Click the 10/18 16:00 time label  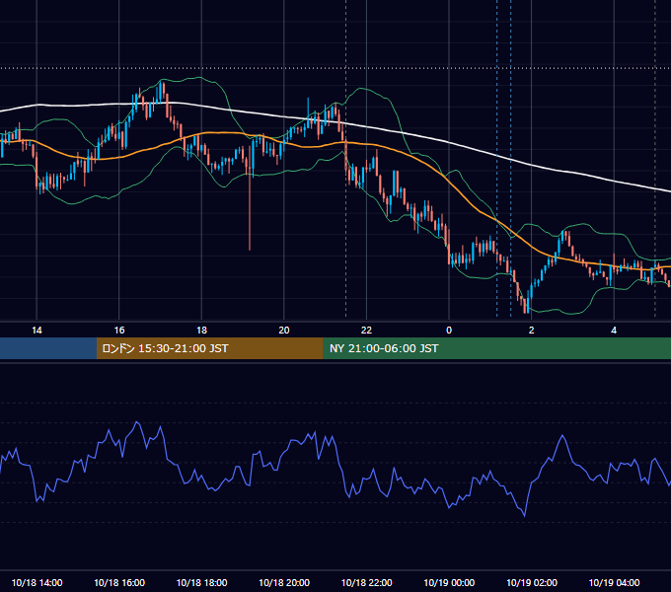click(119, 582)
